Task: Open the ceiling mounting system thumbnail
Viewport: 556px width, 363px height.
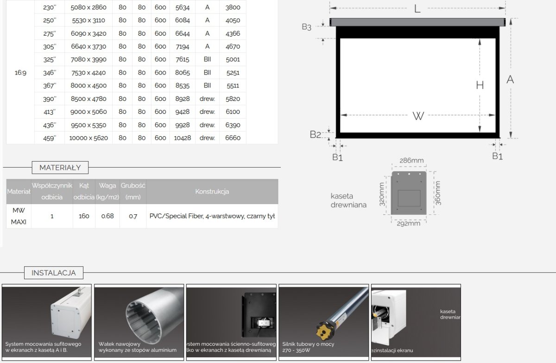Action: tap(47, 322)
